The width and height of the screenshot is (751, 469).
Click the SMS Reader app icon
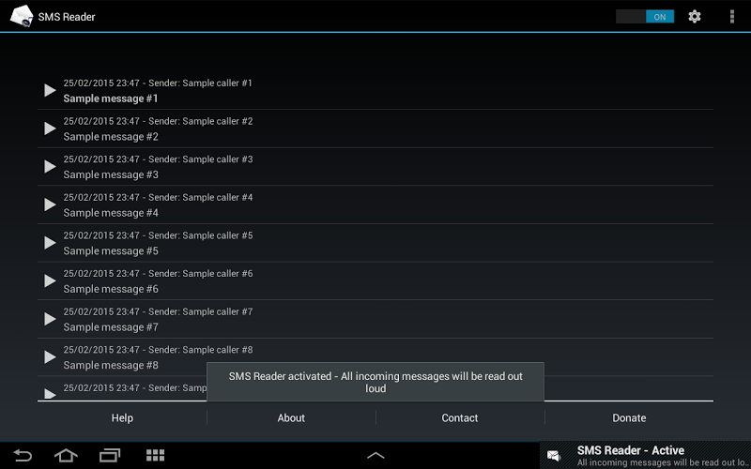pos(22,16)
